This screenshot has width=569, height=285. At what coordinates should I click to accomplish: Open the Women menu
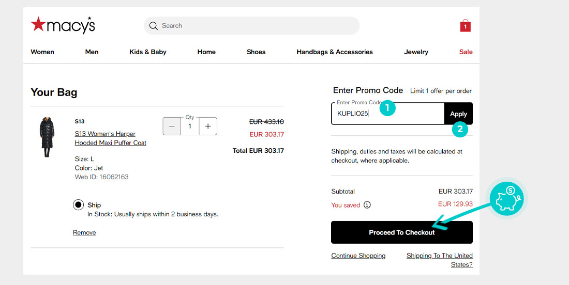coord(42,52)
